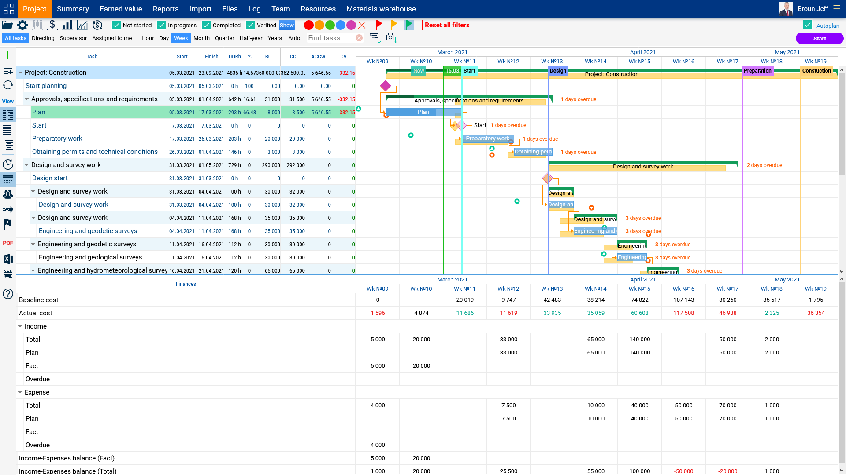This screenshot has width=846, height=475.
Task: Open project folder icon in toolbar
Action: click(x=7, y=25)
